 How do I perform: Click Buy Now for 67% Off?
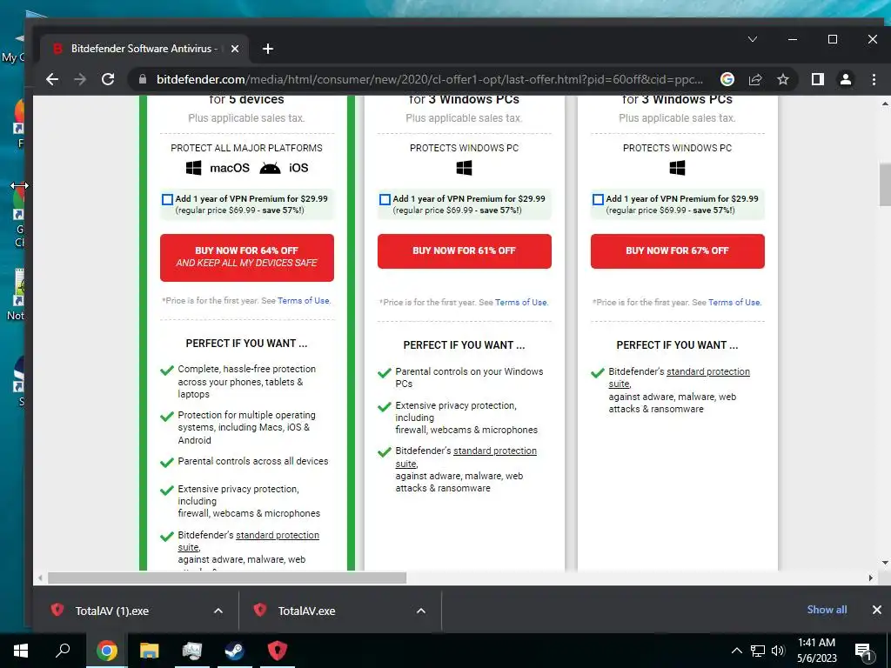tap(677, 251)
